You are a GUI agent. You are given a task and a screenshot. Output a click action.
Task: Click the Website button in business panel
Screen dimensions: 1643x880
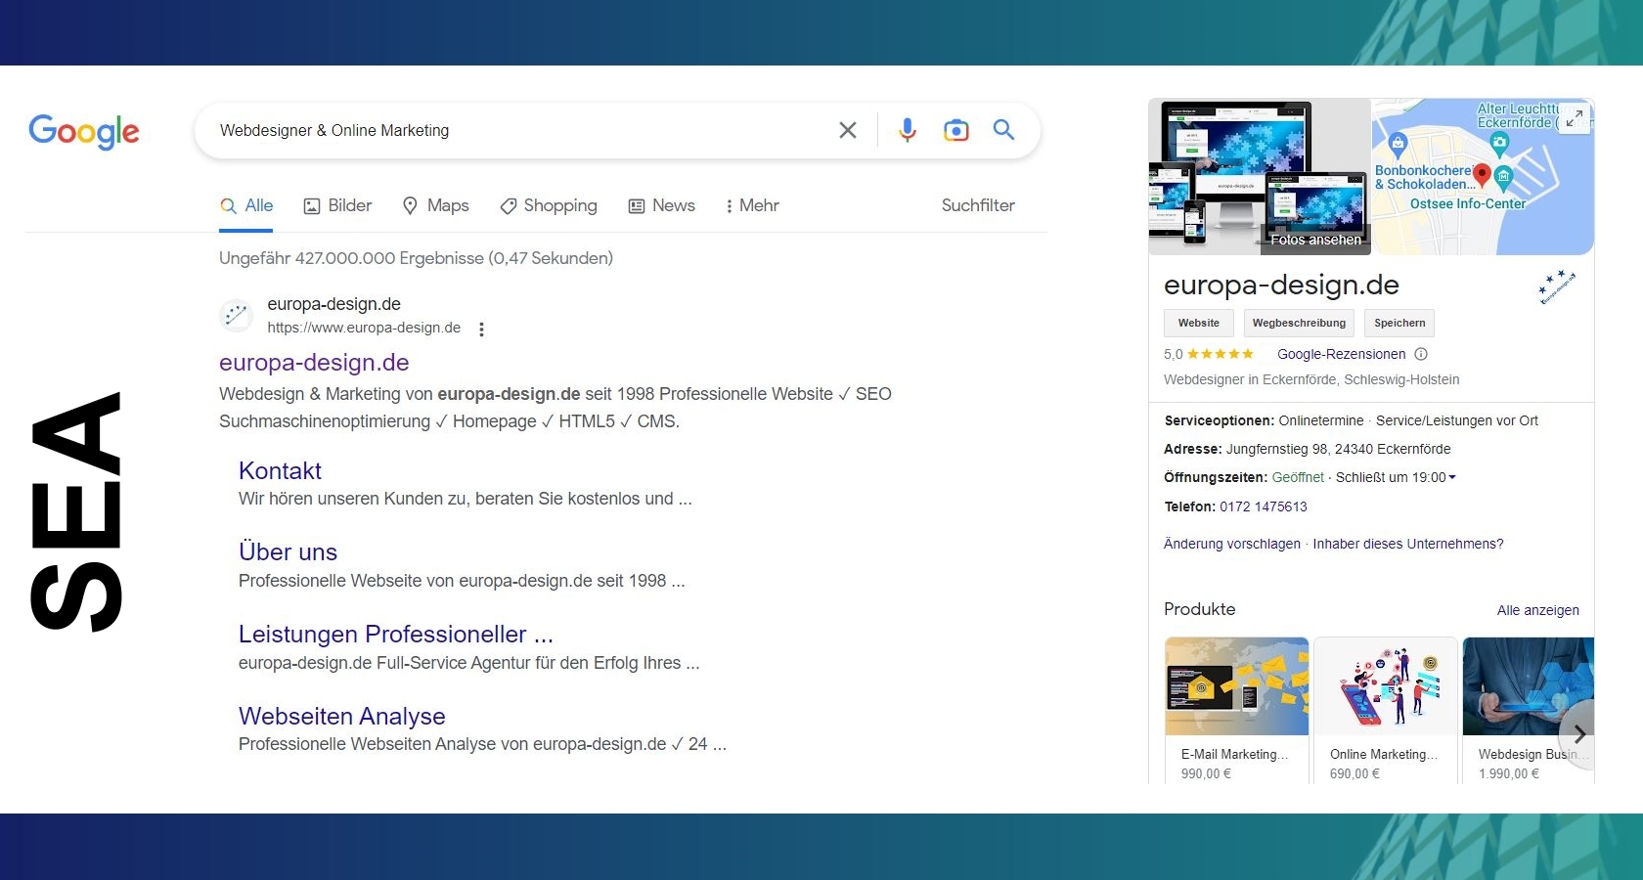1199,323
